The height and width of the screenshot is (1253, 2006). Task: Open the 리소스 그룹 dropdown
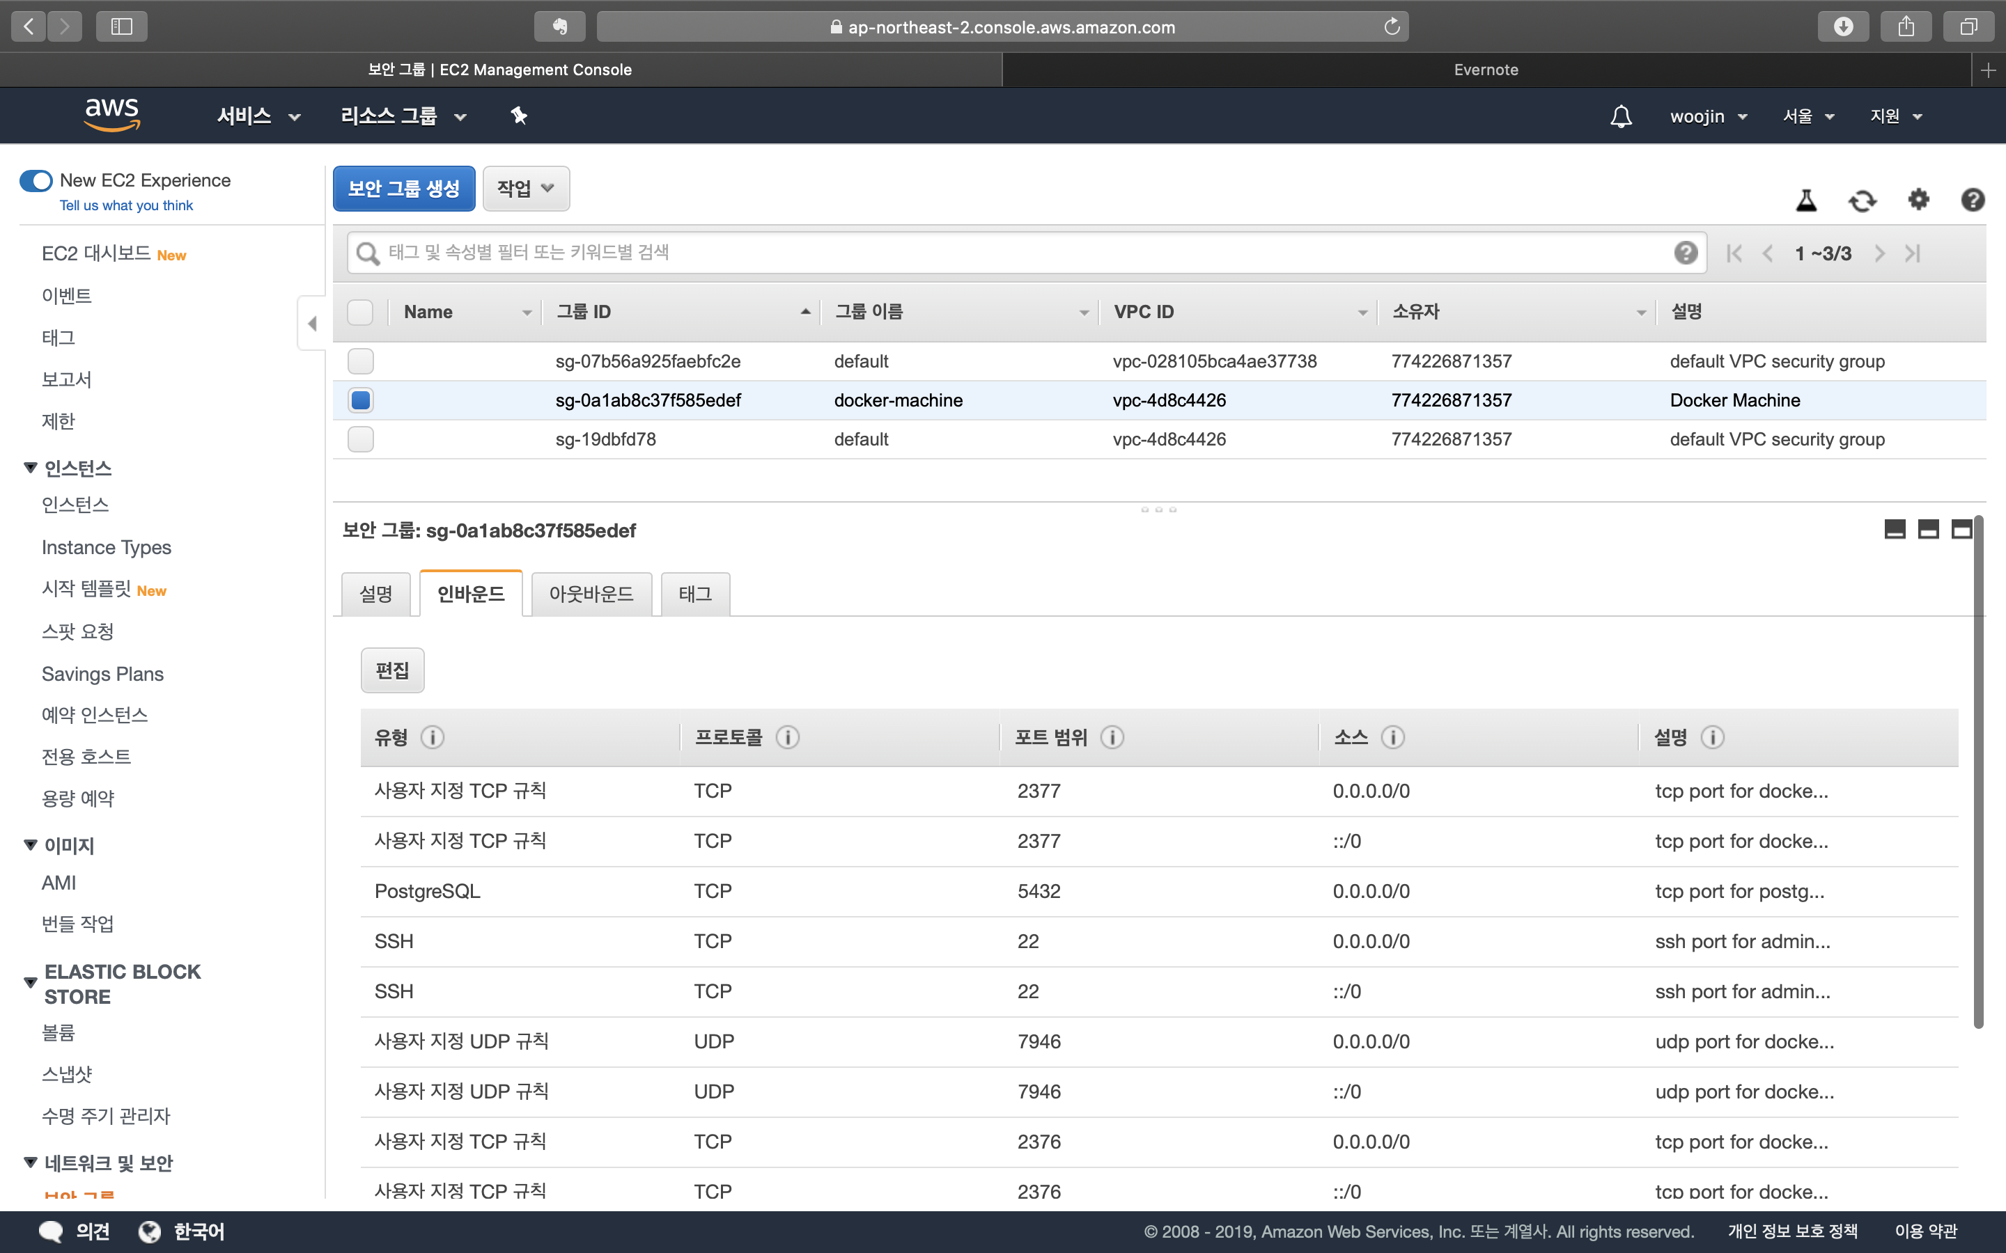[404, 116]
